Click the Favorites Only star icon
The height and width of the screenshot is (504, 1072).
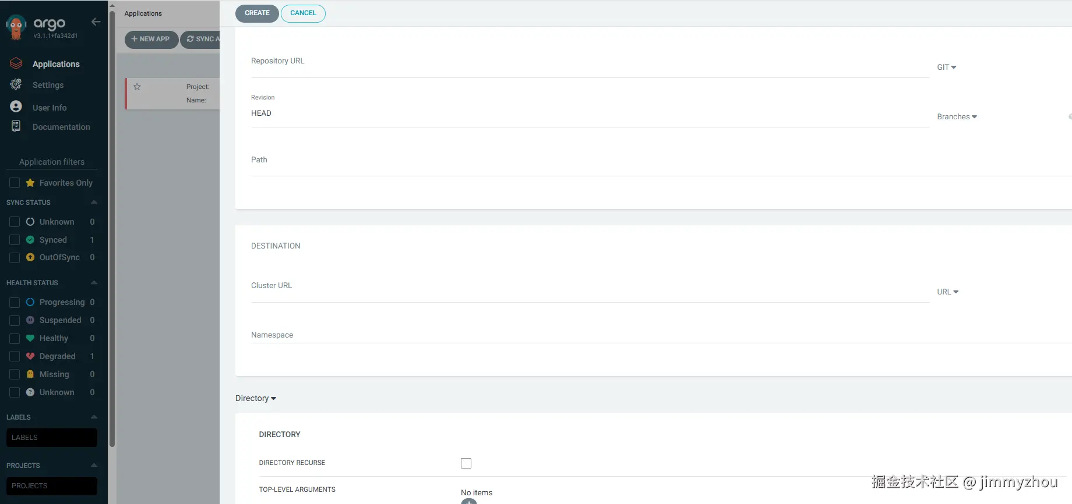pos(30,183)
